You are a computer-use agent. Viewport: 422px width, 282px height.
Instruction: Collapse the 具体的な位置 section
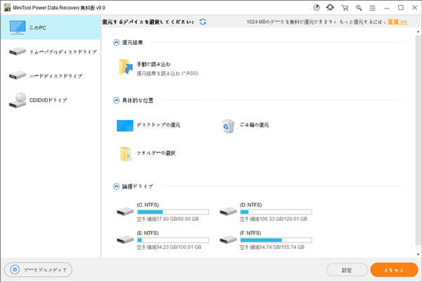(116, 101)
